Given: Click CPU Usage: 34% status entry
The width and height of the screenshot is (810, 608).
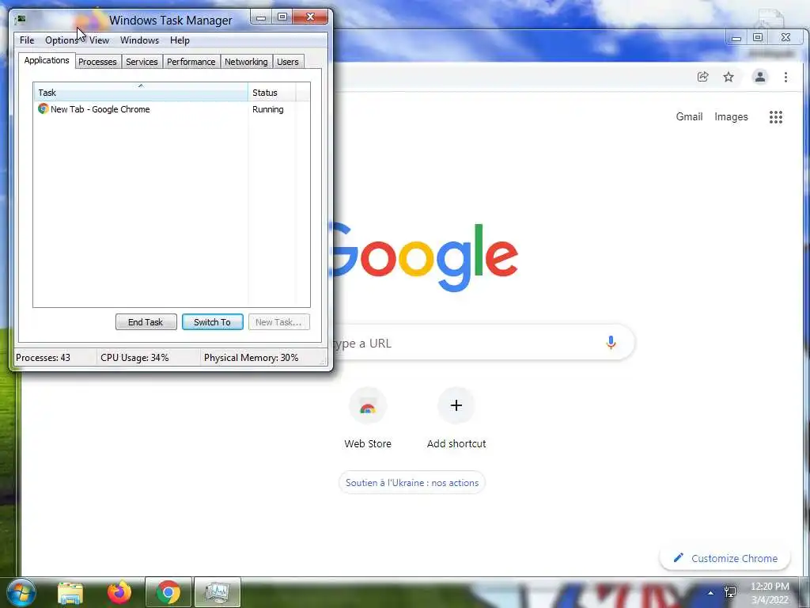Looking at the screenshot, I should click(134, 357).
